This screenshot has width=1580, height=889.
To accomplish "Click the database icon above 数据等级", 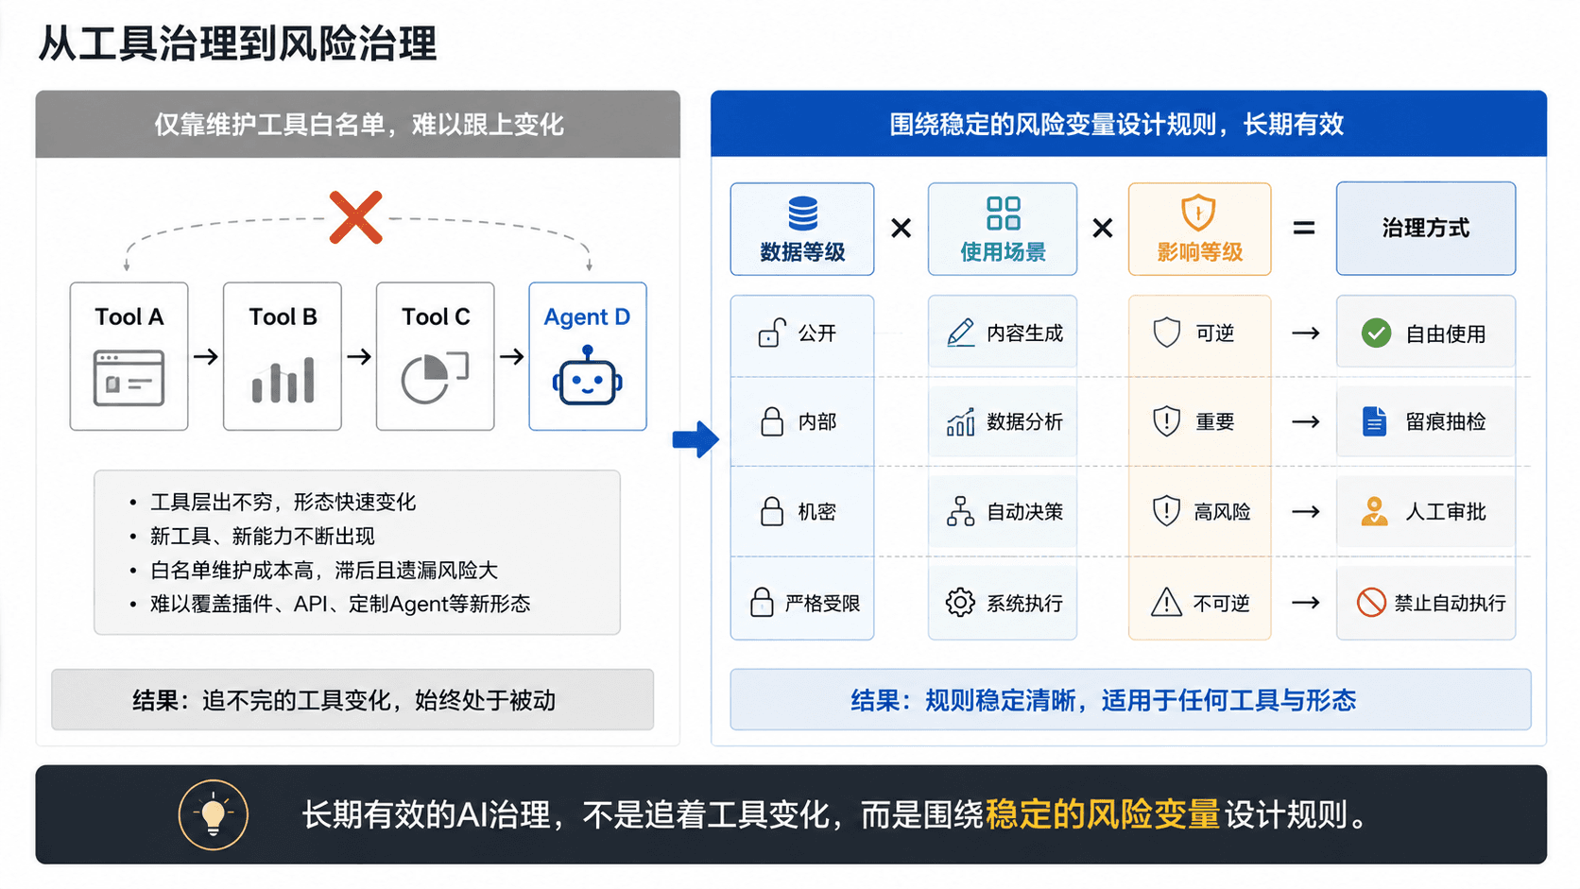I will point(802,214).
